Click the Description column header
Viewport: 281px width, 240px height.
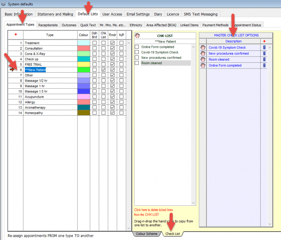point(233,41)
